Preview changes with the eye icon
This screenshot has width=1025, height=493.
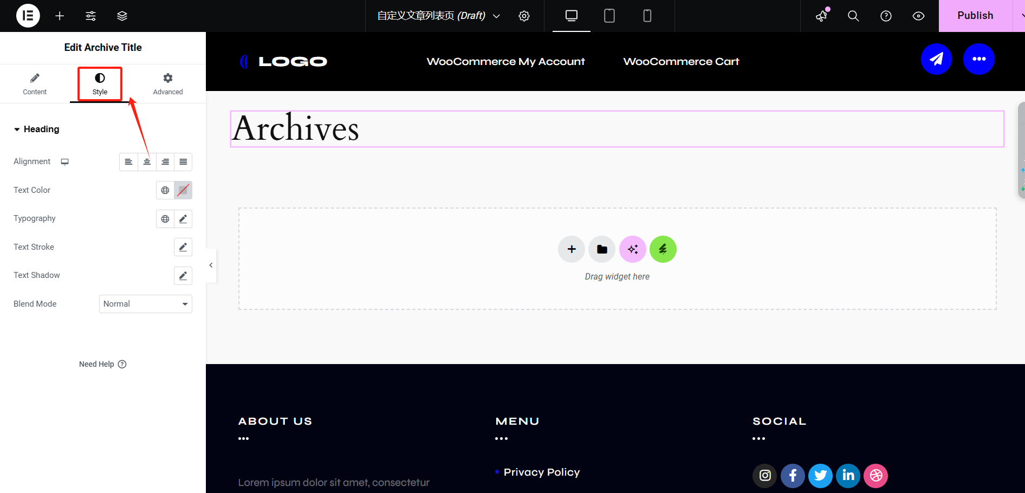click(918, 16)
